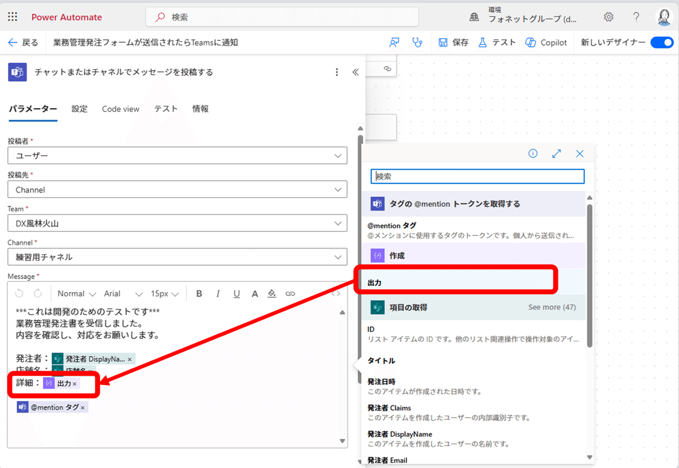Select the 発注日時 dynamic content item

[474, 387]
